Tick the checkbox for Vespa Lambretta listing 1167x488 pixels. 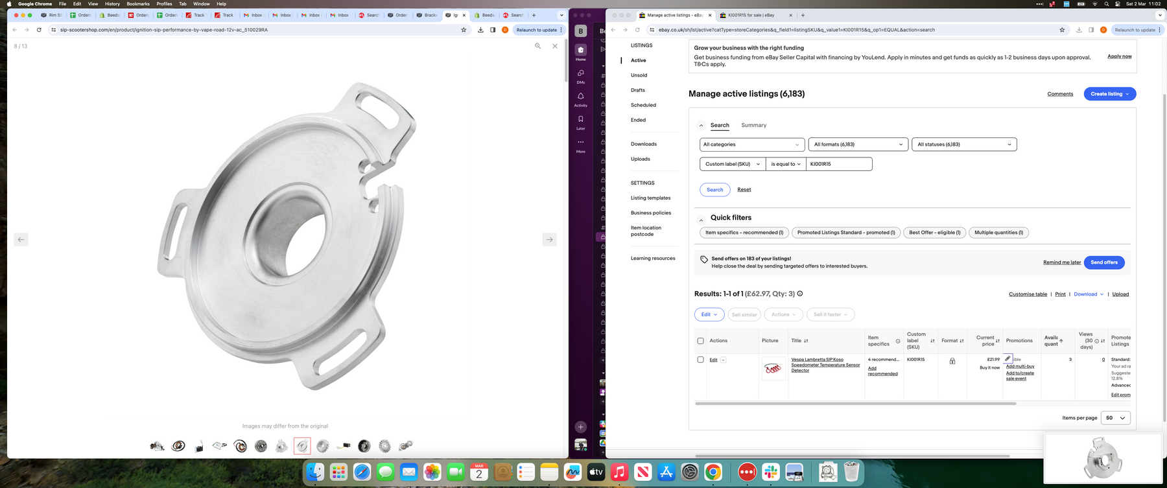700,360
